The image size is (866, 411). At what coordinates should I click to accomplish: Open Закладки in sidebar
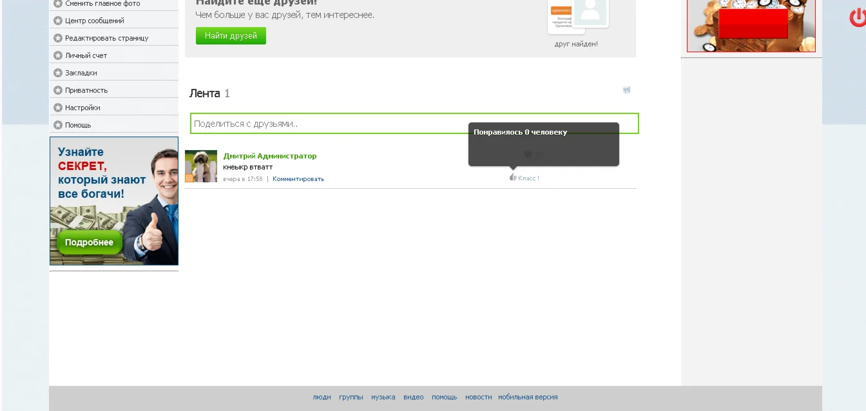(81, 73)
